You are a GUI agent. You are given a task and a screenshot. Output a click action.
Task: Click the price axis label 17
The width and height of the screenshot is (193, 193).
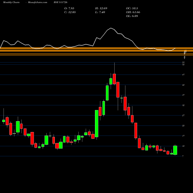click(183, 136)
